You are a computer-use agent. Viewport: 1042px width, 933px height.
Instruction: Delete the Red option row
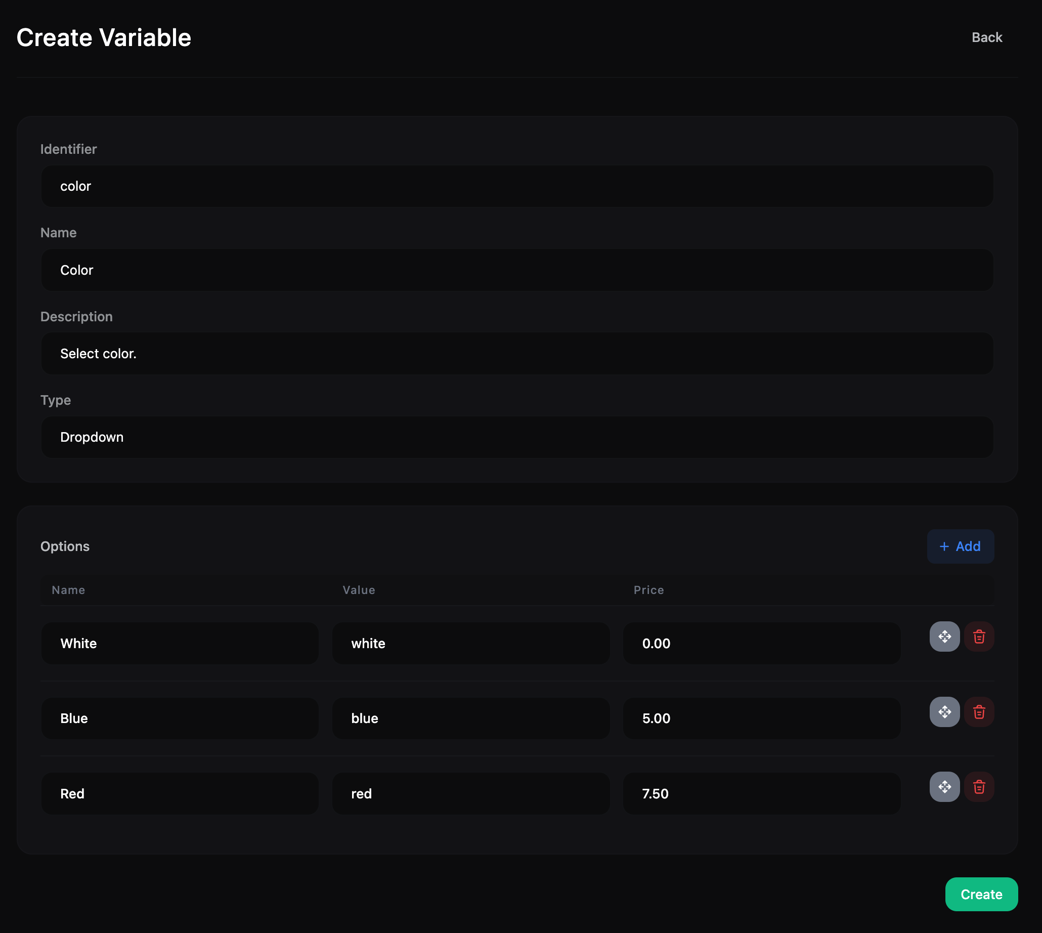coord(978,786)
